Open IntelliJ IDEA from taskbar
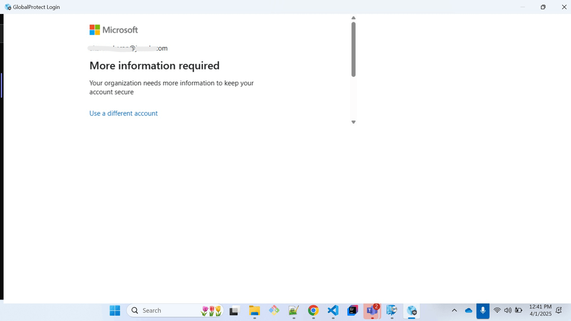Viewport: 571px width, 321px height. tap(352, 311)
